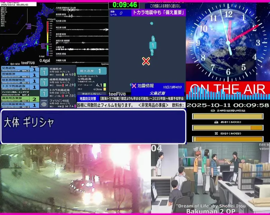Click the "Dream of Life" by Shohei Itou caption
Viewport: 270px width, 215px height.
pos(211,206)
